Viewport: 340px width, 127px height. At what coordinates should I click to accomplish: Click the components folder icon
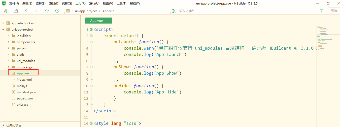pyautogui.click(x=13, y=42)
